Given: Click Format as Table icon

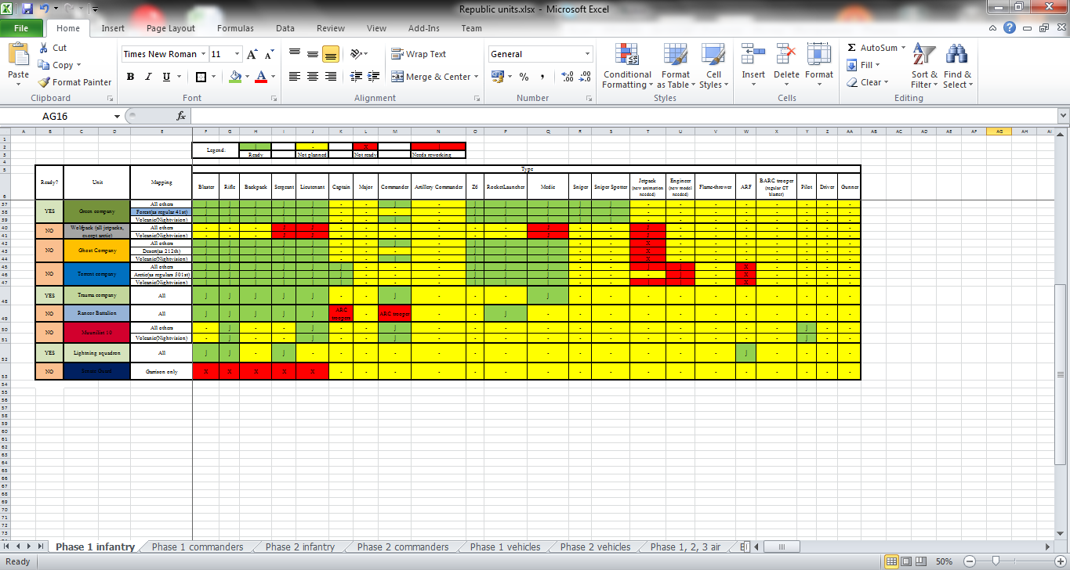Looking at the screenshot, I should point(675,55).
